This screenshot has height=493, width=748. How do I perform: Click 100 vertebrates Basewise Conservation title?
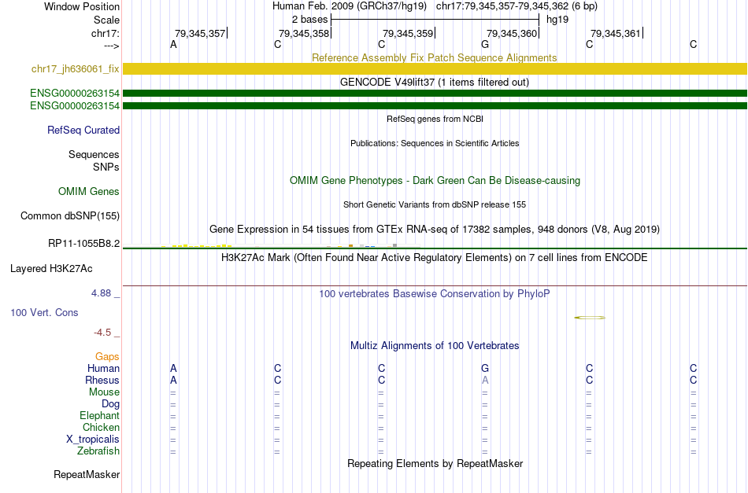click(435, 293)
